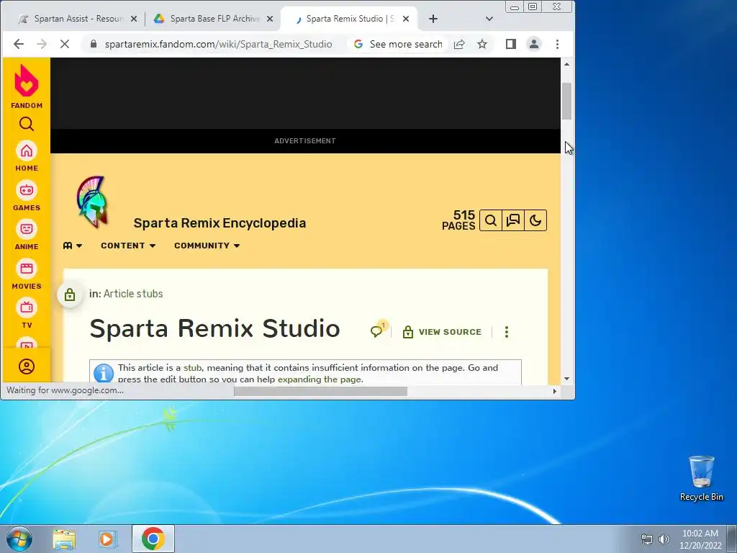Open Windows Explorer from taskbar
Viewport: 737px width, 553px height.
click(64, 539)
